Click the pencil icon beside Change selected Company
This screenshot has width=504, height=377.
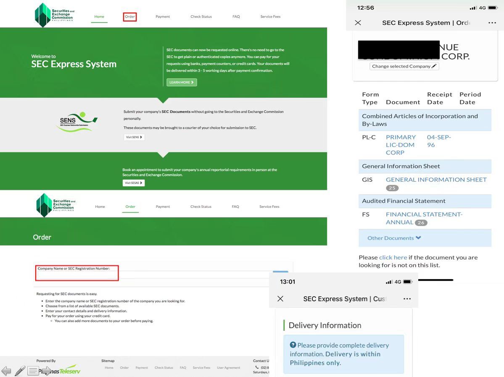click(x=434, y=66)
